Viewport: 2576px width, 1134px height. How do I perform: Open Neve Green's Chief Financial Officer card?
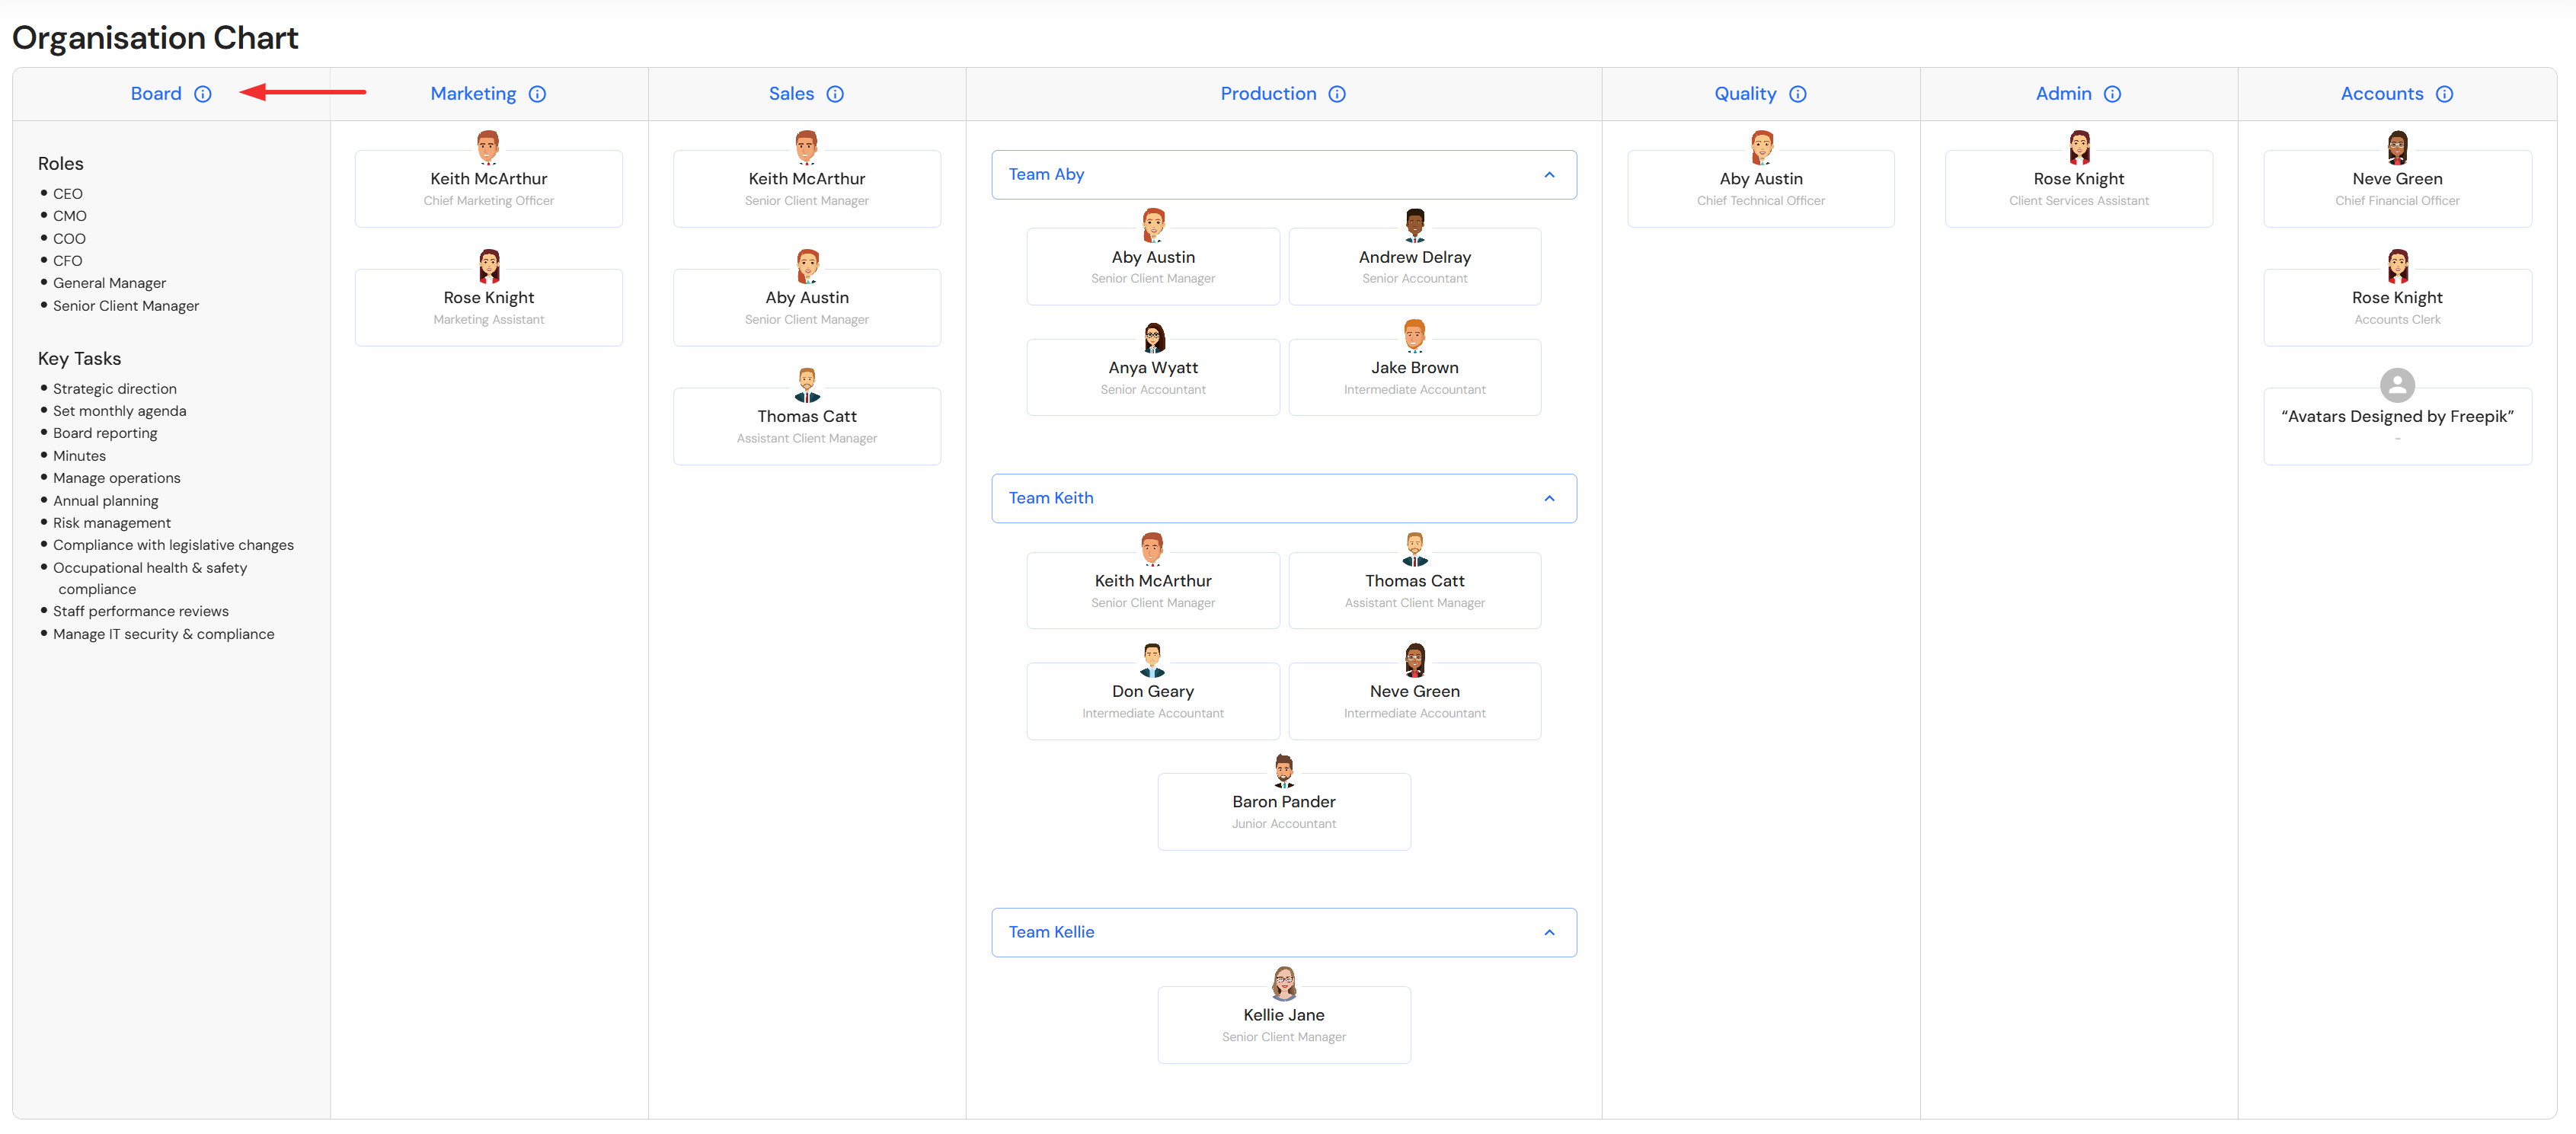(2396, 189)
